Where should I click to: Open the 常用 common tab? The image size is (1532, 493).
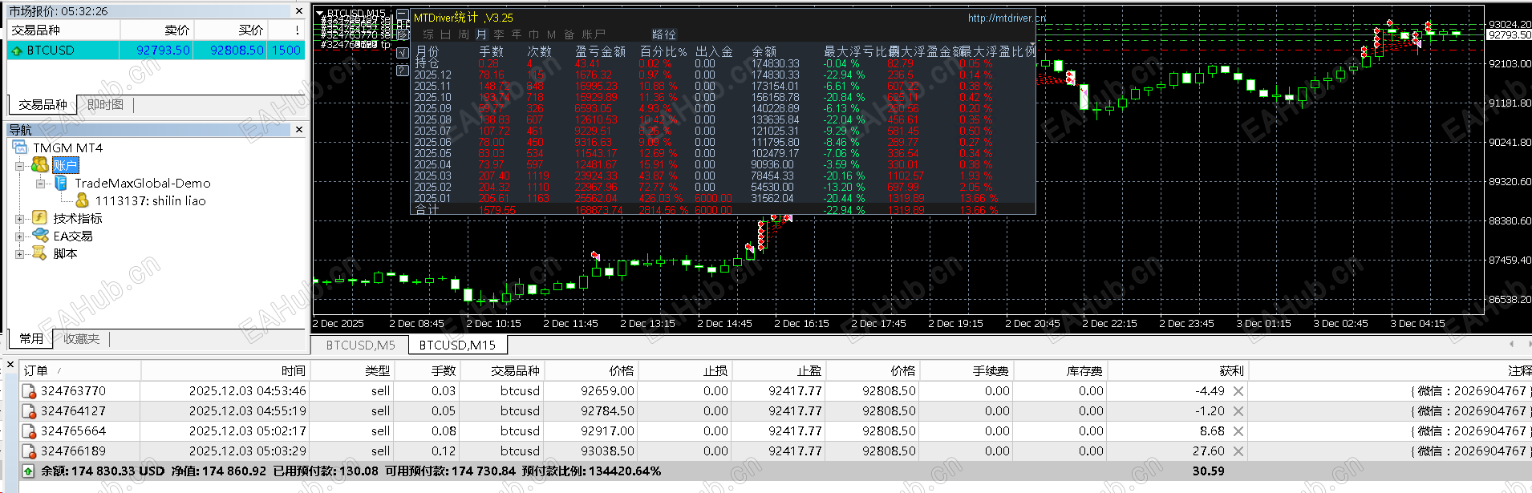[31, 339]
